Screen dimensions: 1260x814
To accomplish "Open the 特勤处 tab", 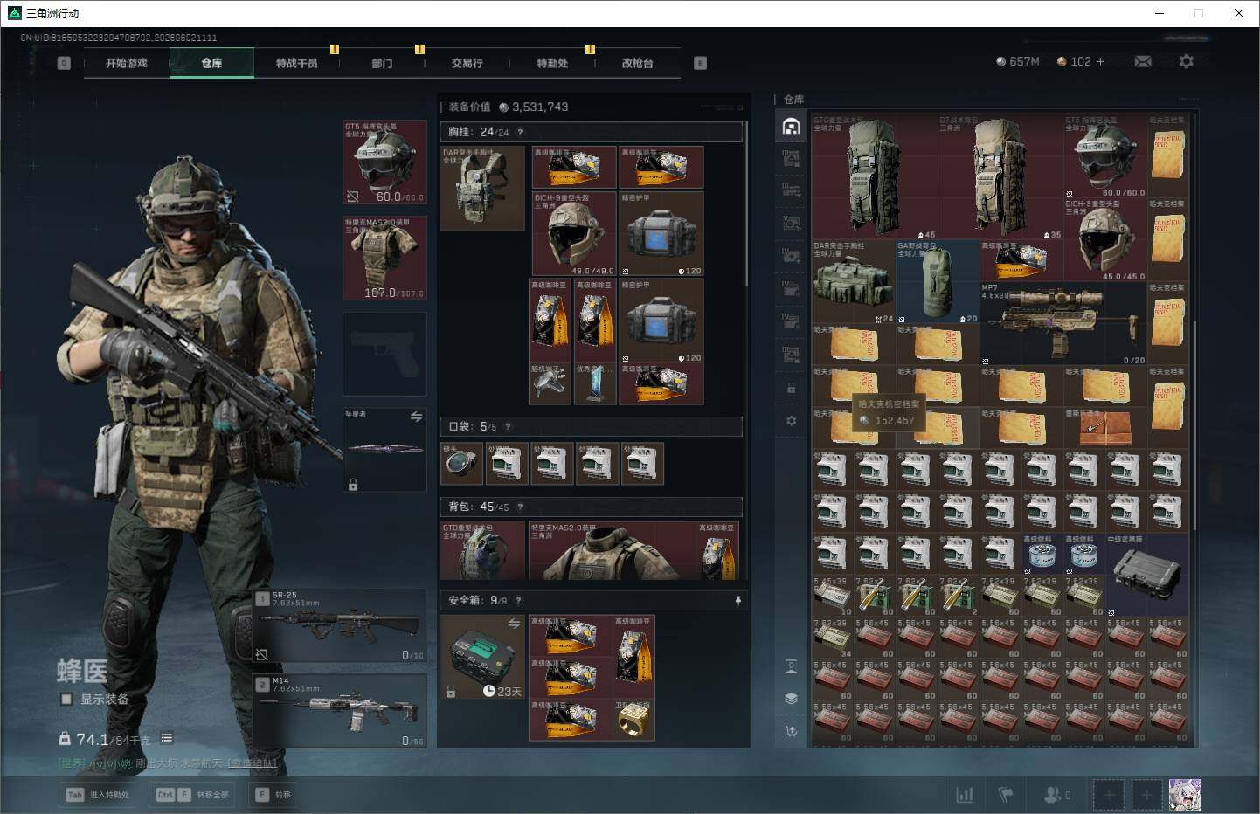I will point(552,63).
